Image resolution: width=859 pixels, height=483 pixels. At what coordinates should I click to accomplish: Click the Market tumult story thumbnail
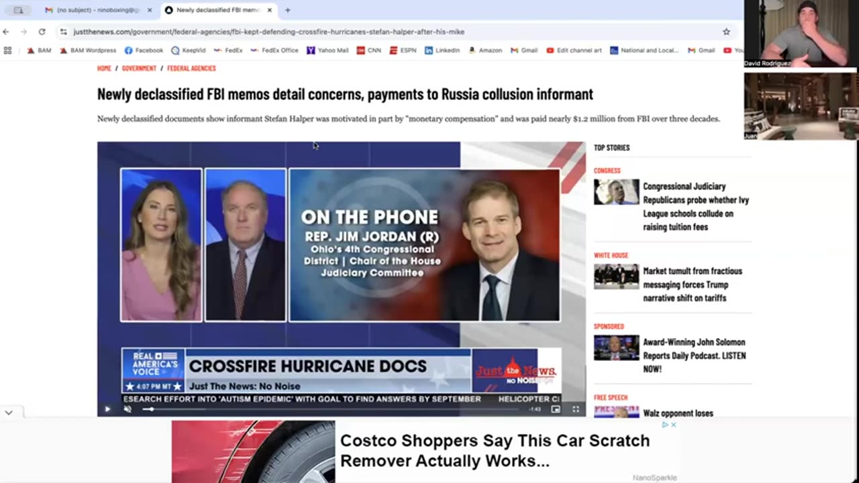coord(617,276)
